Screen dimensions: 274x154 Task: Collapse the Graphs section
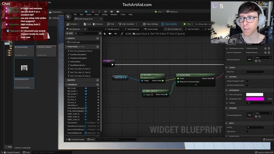66,38
